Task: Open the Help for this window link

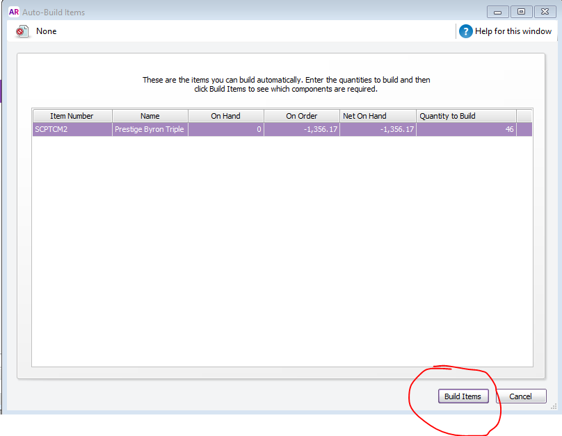Action: click(x=513, y=31)
